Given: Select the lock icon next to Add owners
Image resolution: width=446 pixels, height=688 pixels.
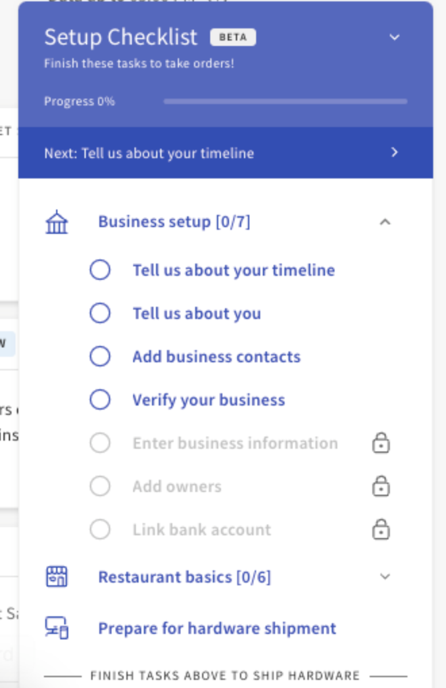Looking at the screenshot, I should click(382, 487).
